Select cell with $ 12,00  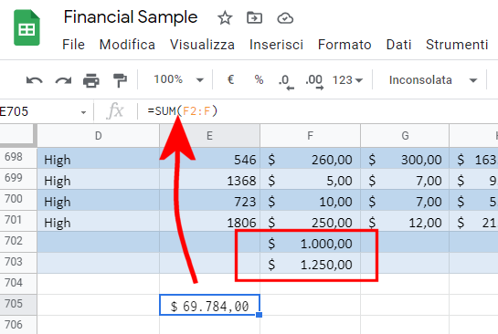pyautogui.click(x=405, y=221)
